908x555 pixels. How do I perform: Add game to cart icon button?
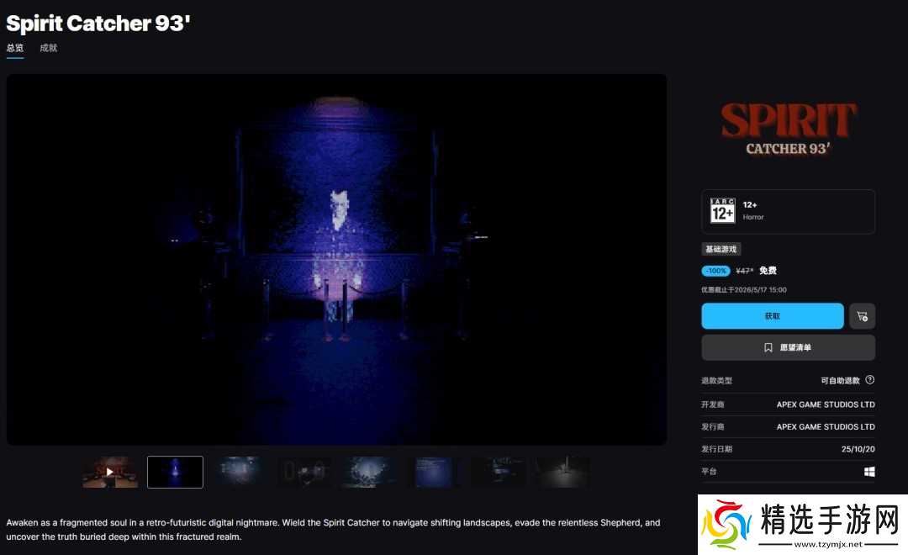coord(863,315)
